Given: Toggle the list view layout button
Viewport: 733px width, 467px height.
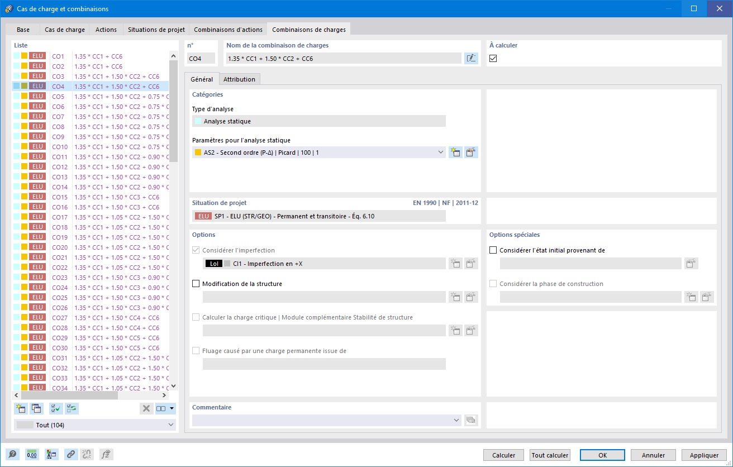Looking at the screenshot, I should pyautogui.click(x=161, y=408).
